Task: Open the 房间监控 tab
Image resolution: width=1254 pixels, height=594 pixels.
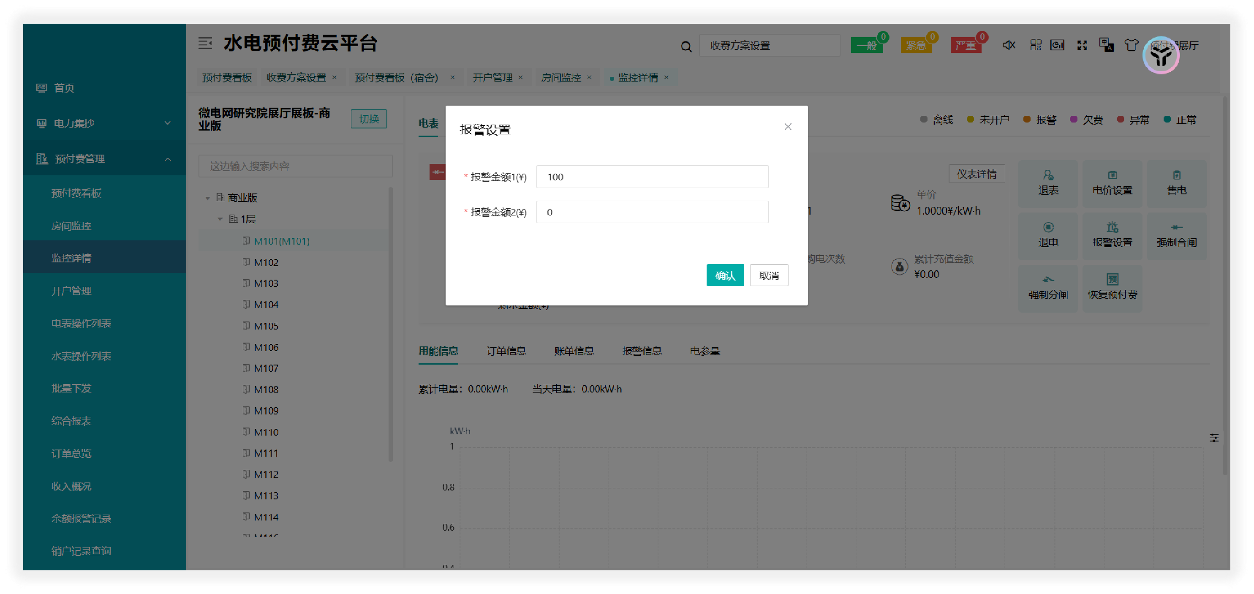Action: (562, 77)
